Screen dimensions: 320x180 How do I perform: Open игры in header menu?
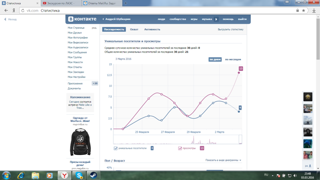194,19
